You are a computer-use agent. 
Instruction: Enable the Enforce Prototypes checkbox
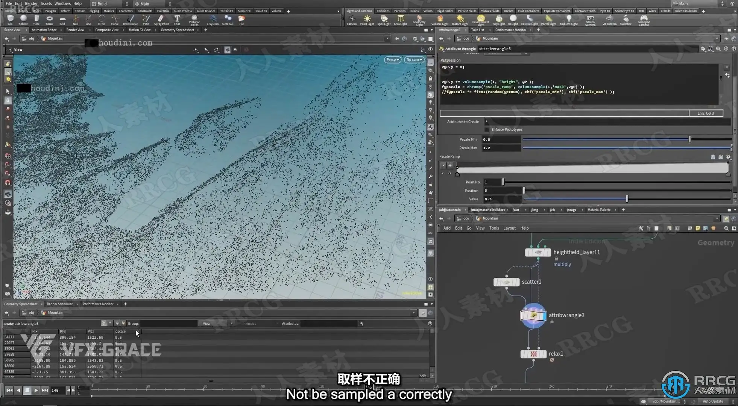click(x=487, y=130)
